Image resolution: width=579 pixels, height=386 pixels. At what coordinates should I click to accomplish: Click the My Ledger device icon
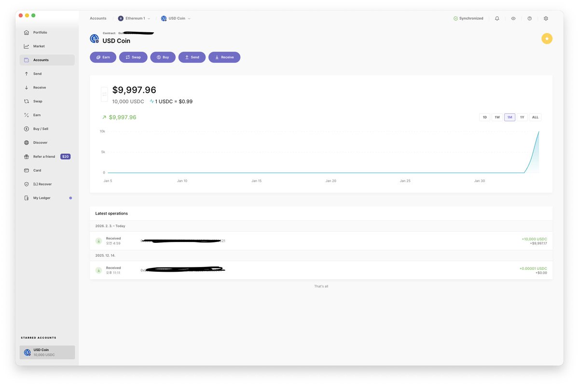pos(27,198)
